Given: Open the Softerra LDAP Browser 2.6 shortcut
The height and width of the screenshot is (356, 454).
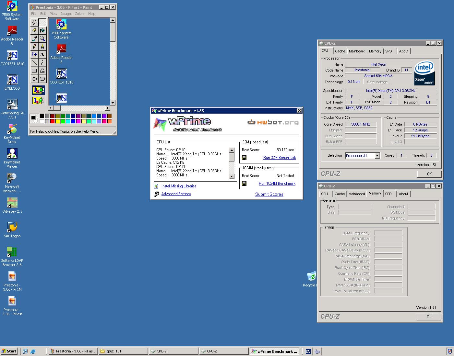Looking at the screenshot, I should coord(12,257).
